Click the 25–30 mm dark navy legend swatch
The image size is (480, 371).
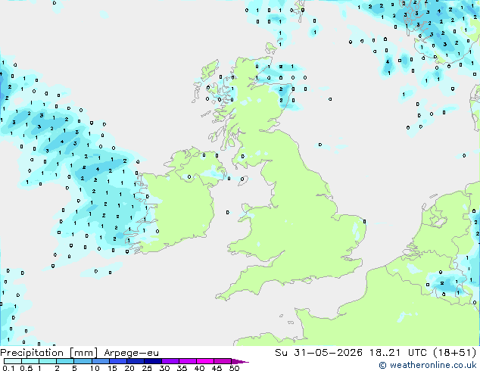pos(153,361)
